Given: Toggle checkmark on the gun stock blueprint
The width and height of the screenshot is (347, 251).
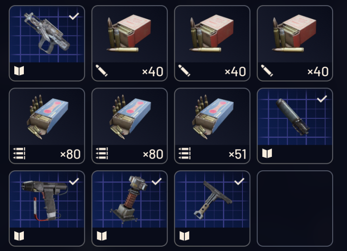Looking at the screenshot, I should [x=239, y=181].
